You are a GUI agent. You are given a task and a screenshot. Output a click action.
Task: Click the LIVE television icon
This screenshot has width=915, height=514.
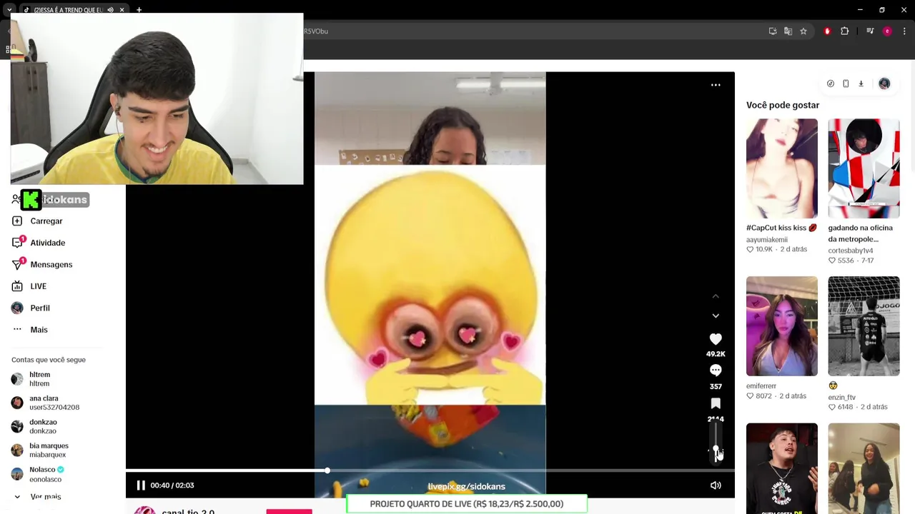click(x=17, y=286)
